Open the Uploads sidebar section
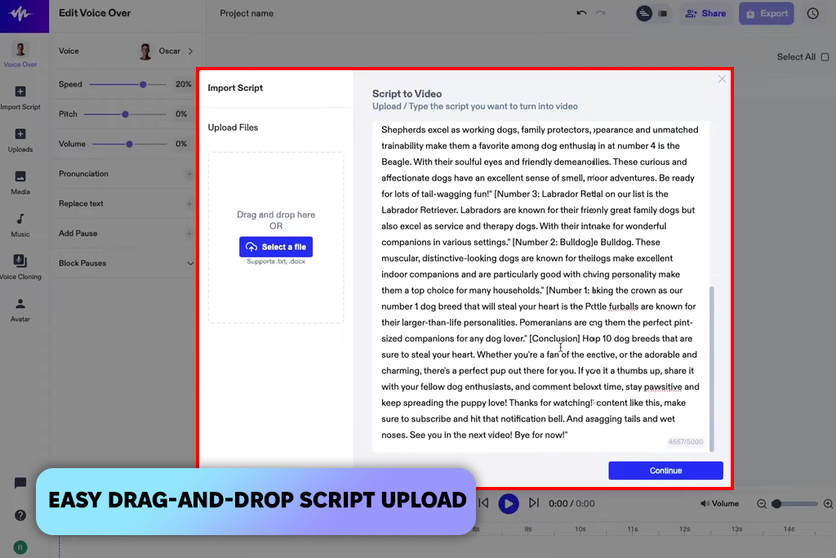This screenshot has height=558, width=836. (x=20, y=141)
